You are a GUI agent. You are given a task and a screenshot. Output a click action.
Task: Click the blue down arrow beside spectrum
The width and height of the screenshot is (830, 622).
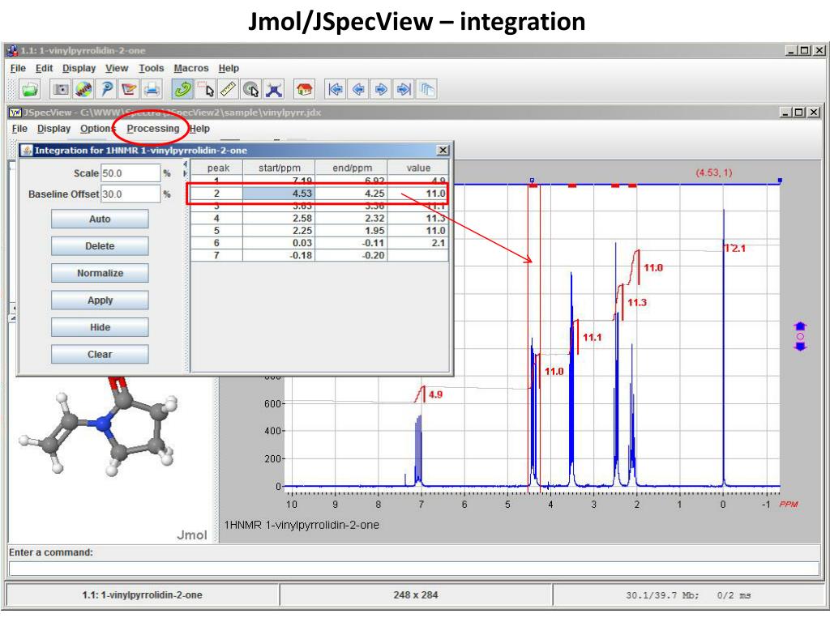click(x=800, y=347)
